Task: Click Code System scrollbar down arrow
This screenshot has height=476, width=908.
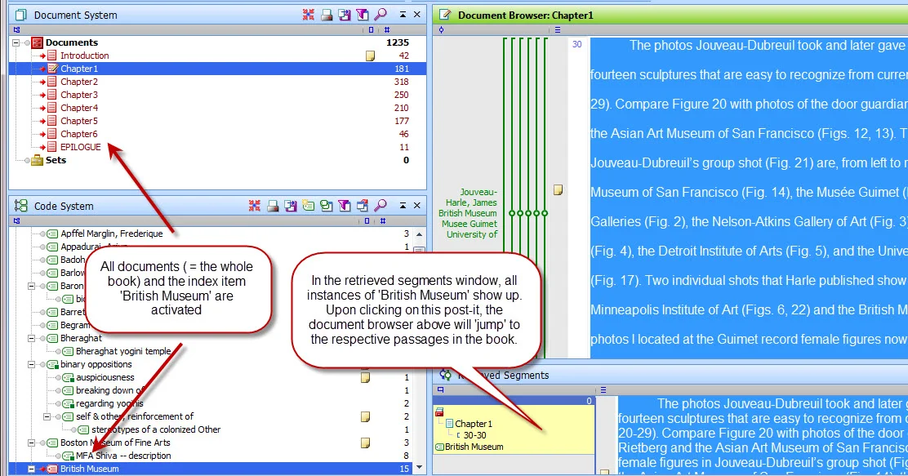Action: pos(419,468)
